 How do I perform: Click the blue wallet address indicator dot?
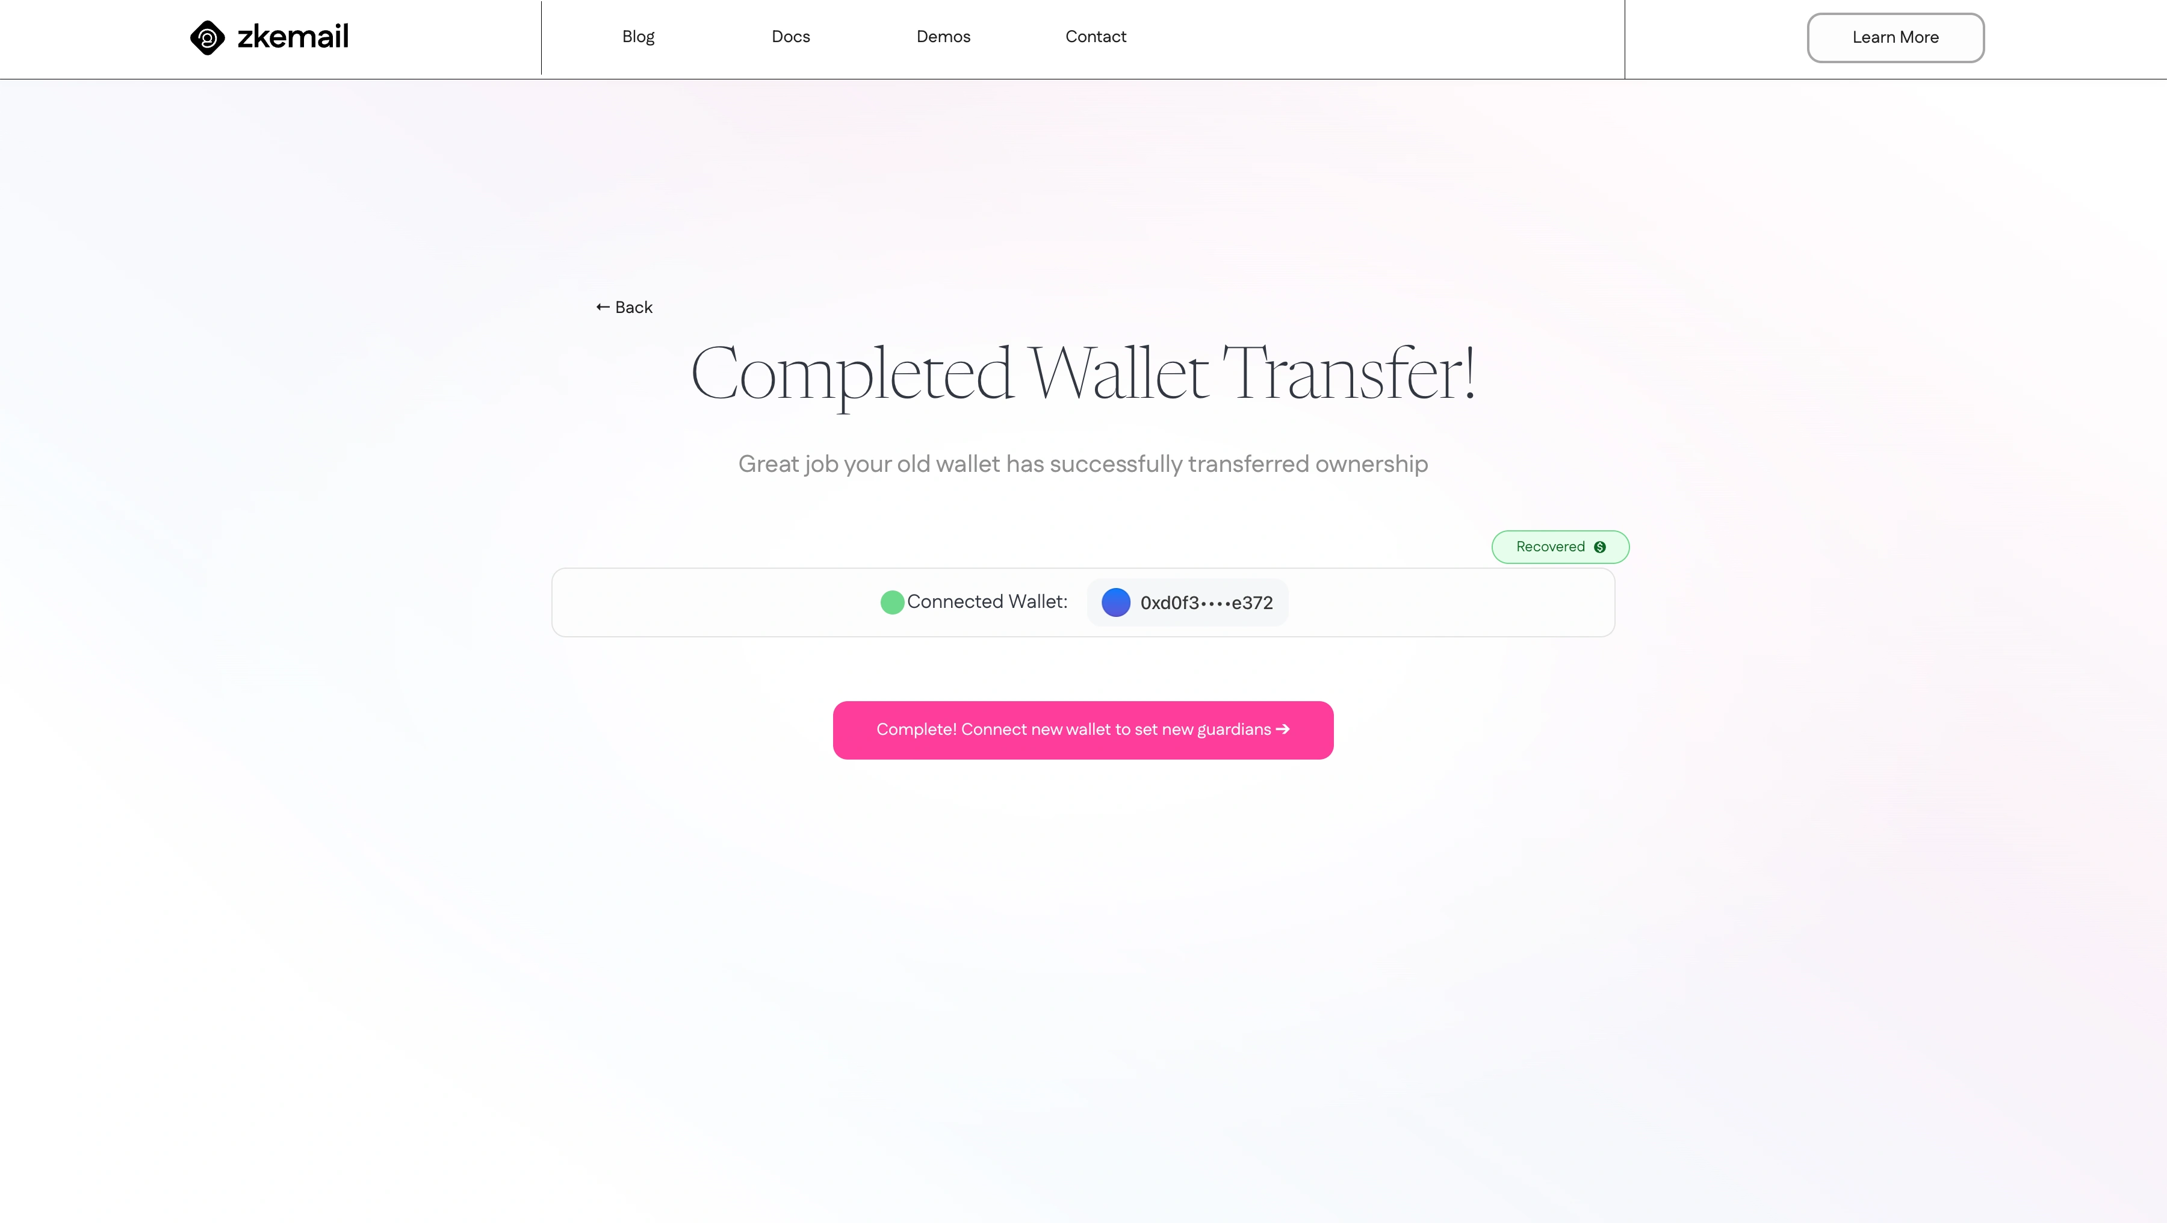click(x=1115, y=602)
